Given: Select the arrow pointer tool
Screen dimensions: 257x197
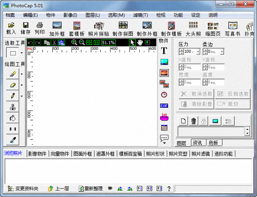Looking at the screenshot, I should tap(132, 42).
